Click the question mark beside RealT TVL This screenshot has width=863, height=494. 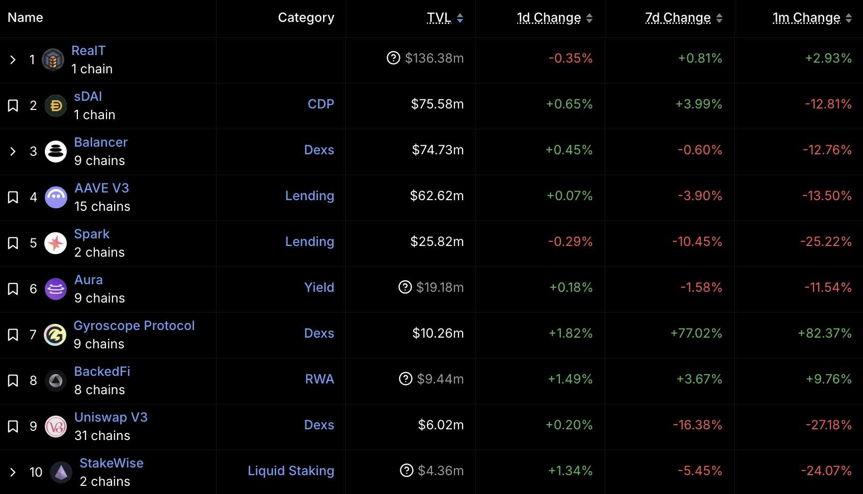tap(393, 58)
